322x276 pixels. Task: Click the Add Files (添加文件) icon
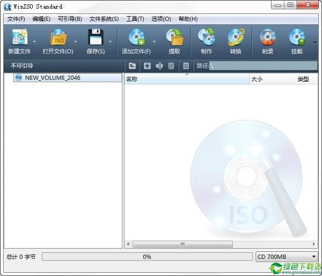coord(136,38)
